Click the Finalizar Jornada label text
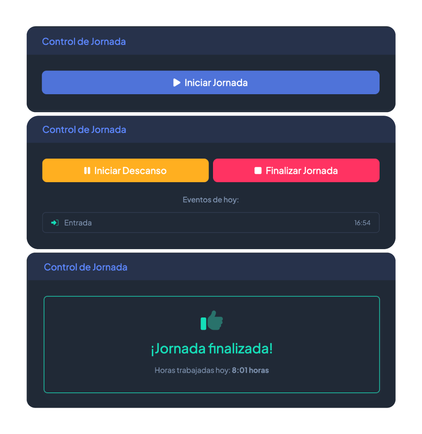 coord(301,171)
